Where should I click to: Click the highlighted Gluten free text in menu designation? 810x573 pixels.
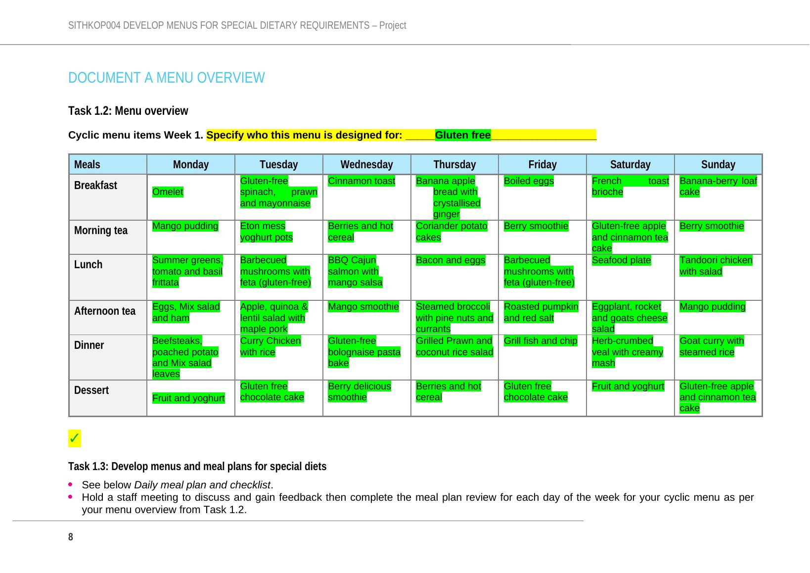pos(462,135)
